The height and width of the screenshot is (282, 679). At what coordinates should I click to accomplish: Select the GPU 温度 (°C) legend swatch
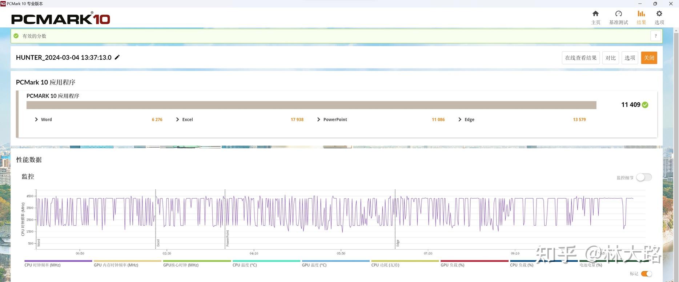[x=336, y=261]
